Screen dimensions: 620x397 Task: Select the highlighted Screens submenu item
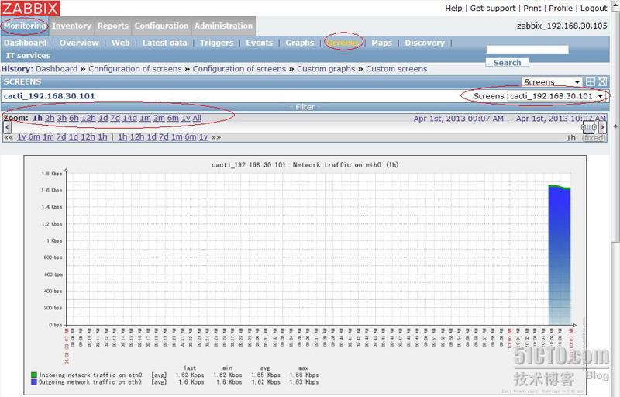(343, 43)
